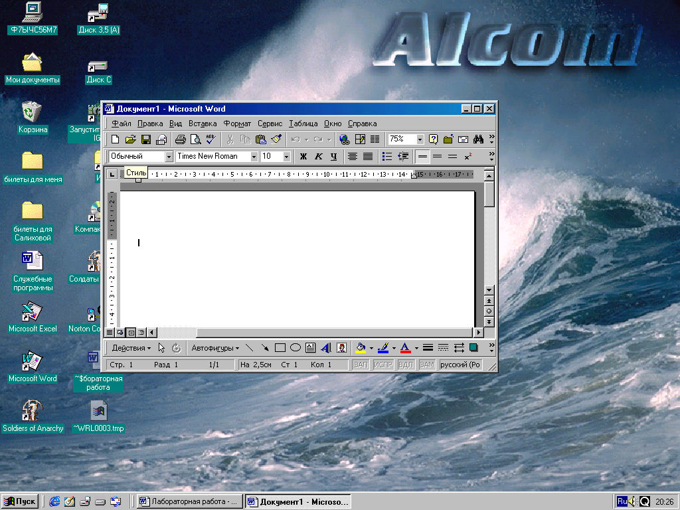Insert WordArt with the blue A icon

point(326,348)
